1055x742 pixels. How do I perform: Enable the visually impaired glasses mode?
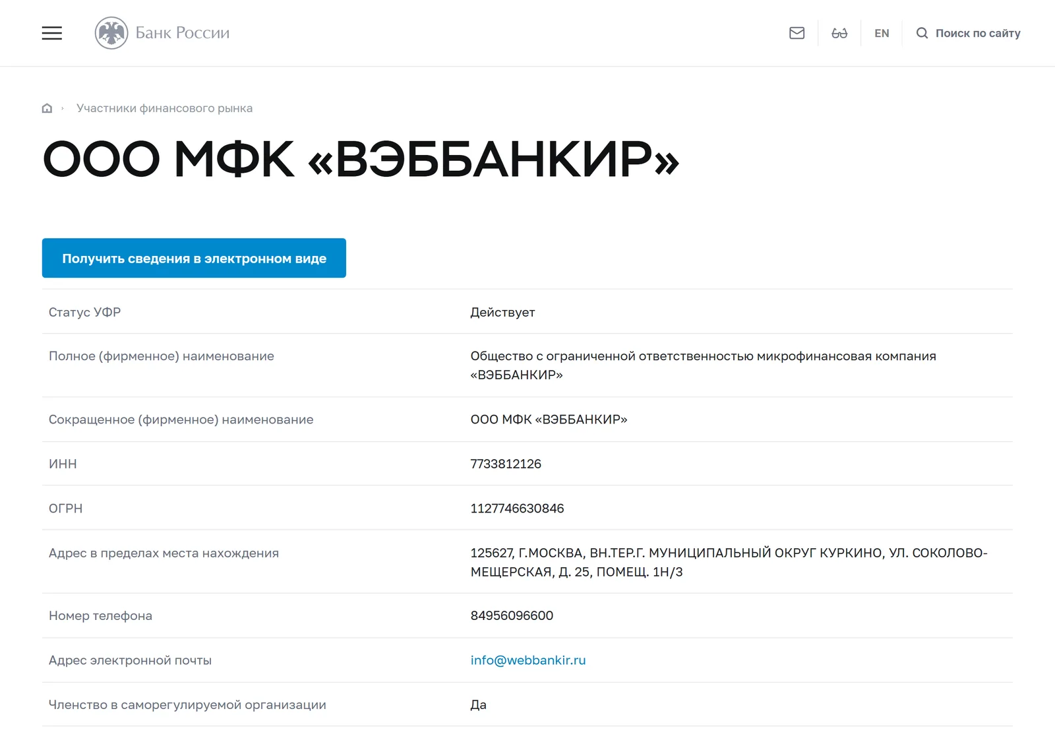tap(839, 33)
